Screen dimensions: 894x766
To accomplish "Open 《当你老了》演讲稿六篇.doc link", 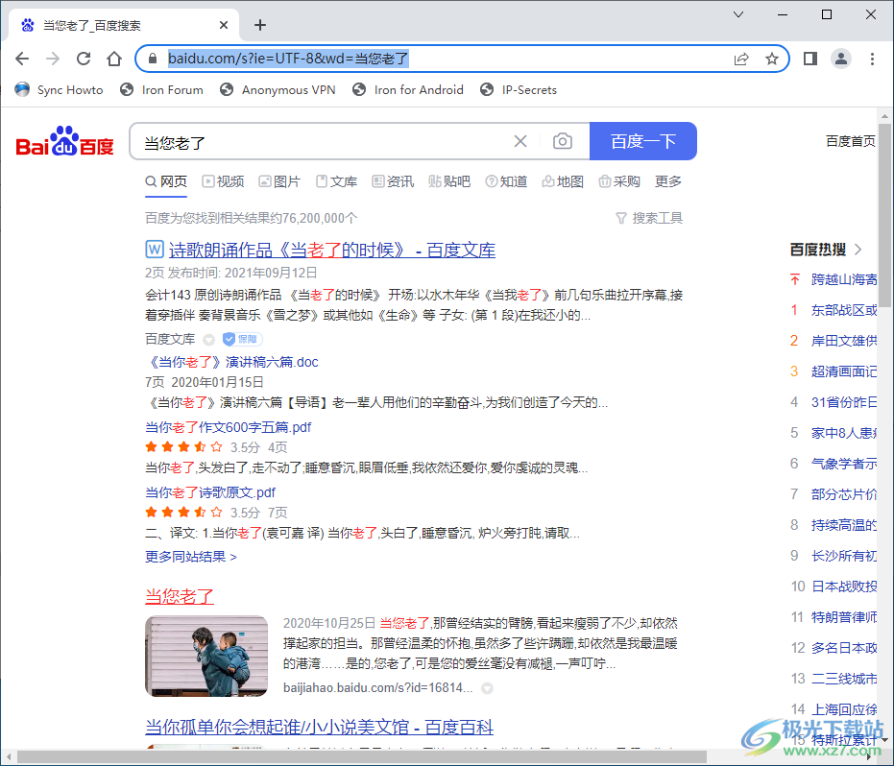I will tap(232, 362).
